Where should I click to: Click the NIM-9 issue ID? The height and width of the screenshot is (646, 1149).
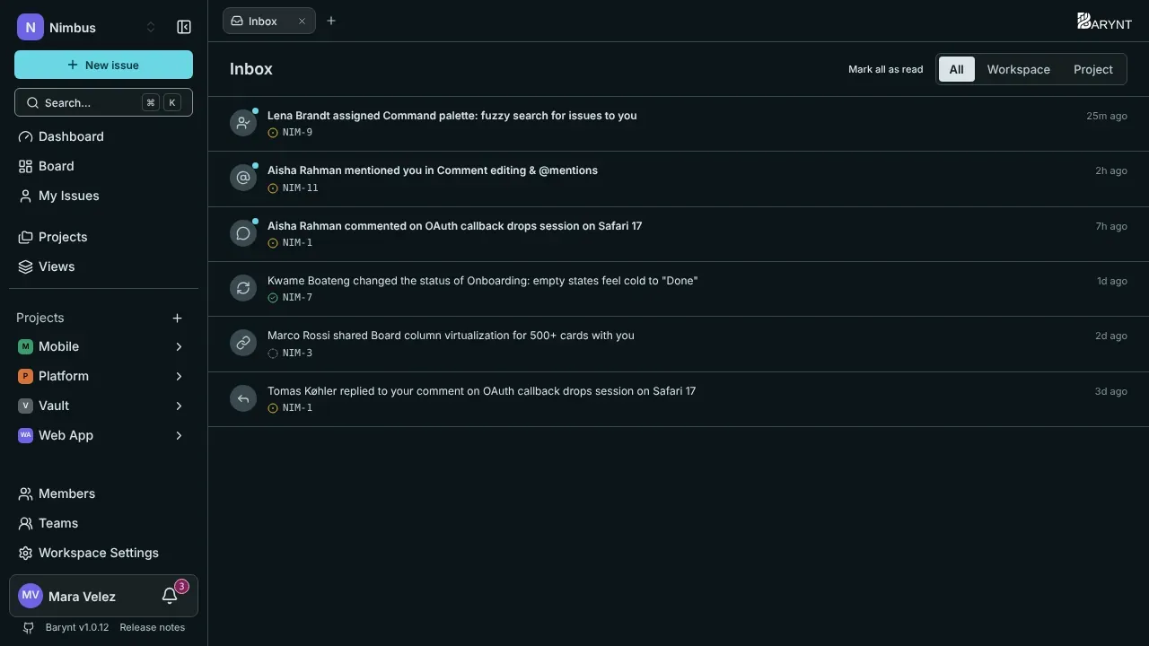pos(297,133)
